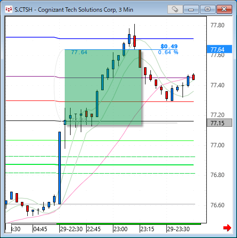Screen dimensions: 237x238
Task: Click the 77.80 price scale label
Action: pos(218,25)
